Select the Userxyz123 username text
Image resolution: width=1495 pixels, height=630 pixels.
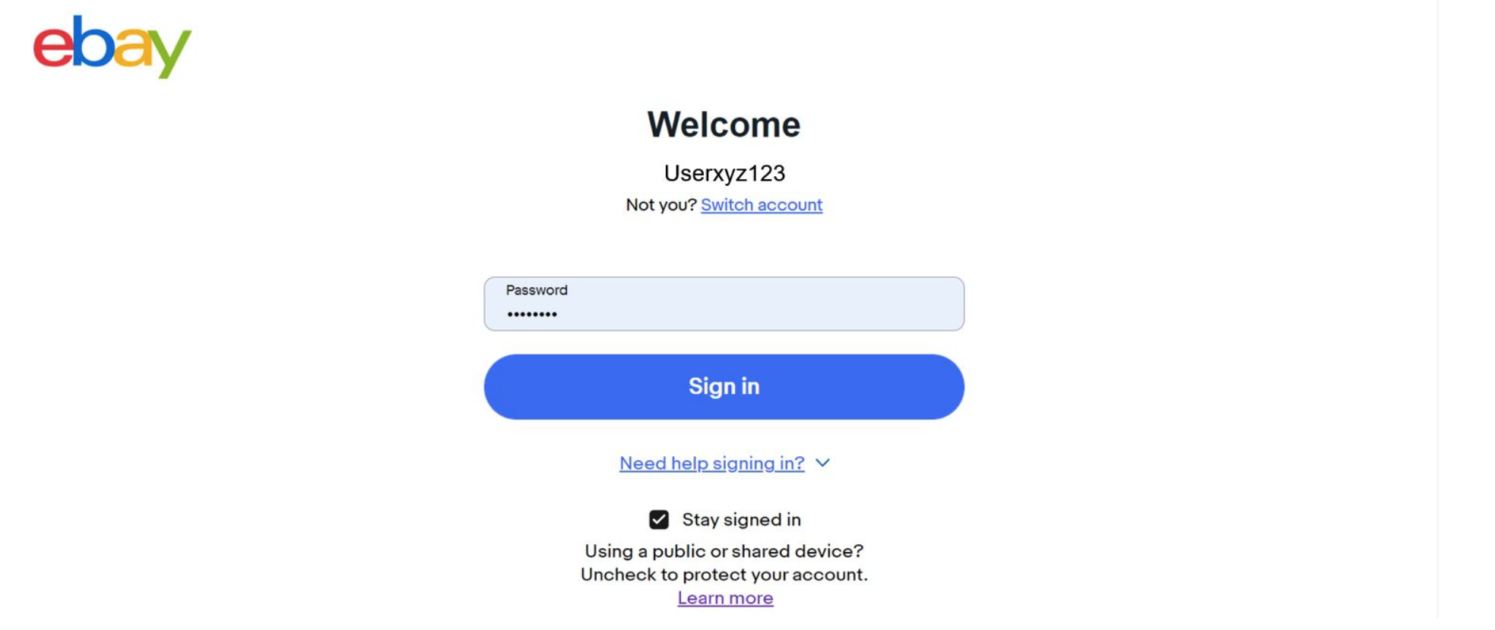[x=724, y=173]
